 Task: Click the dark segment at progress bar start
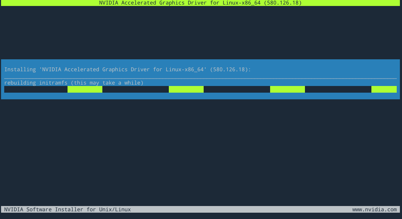click(x=36, y=89)
